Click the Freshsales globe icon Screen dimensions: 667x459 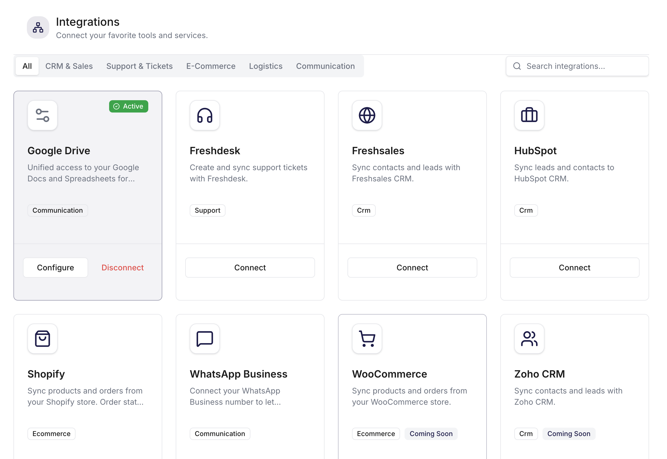click(367, 115)
